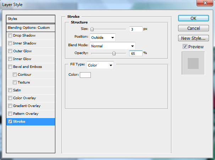This screenshot has height=160, width=215.
Task: Check the Bevel and Emboss box
Action: coord(10,67)
